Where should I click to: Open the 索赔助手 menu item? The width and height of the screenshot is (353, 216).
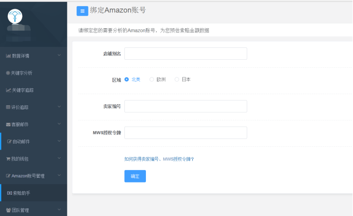[x=33, y=193]
